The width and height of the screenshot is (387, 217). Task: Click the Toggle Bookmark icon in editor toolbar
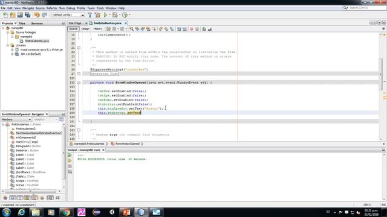[172, 29]
